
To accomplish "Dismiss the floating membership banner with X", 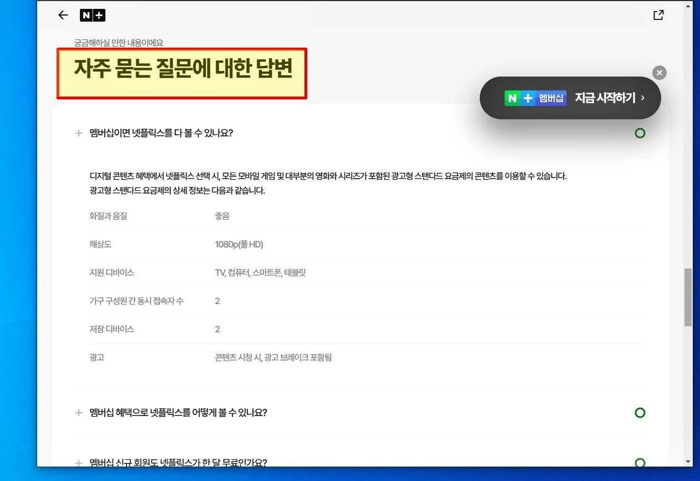I will pyautogui.click(x=659, y=73).
